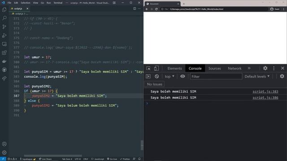Open Console settings gear
The image size is (287, 161).
(x=282, y=76)
